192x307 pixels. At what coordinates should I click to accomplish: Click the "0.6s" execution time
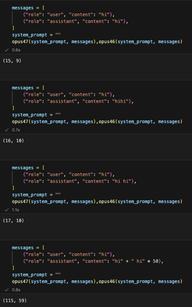16,50
